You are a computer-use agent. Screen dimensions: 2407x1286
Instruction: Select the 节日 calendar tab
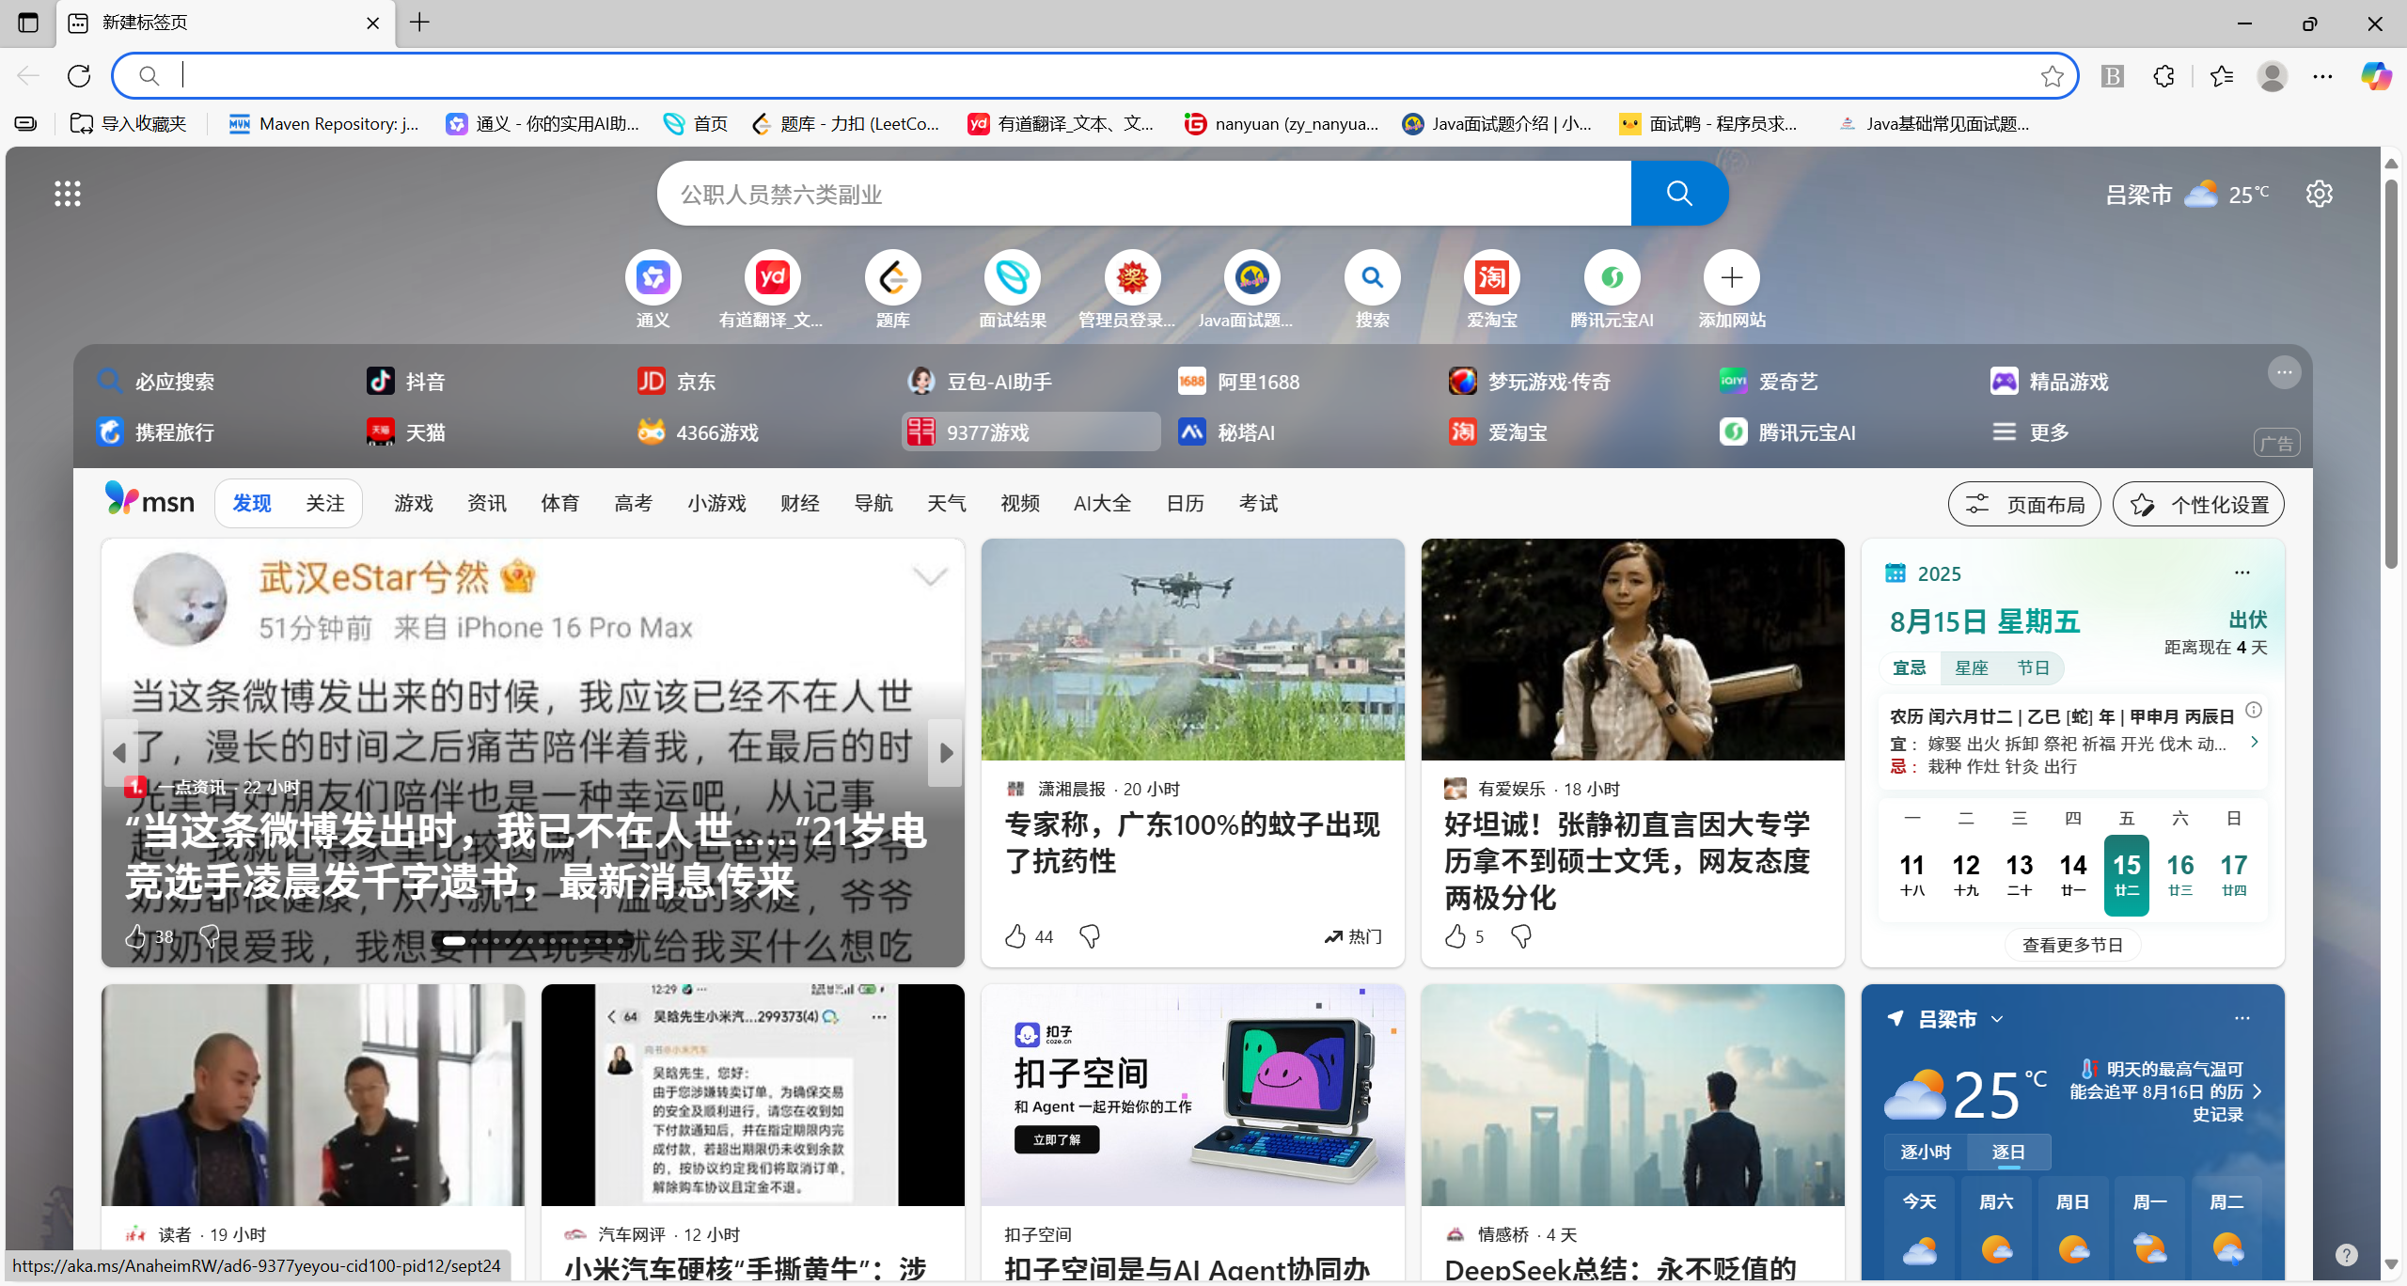pos(2033,667)
